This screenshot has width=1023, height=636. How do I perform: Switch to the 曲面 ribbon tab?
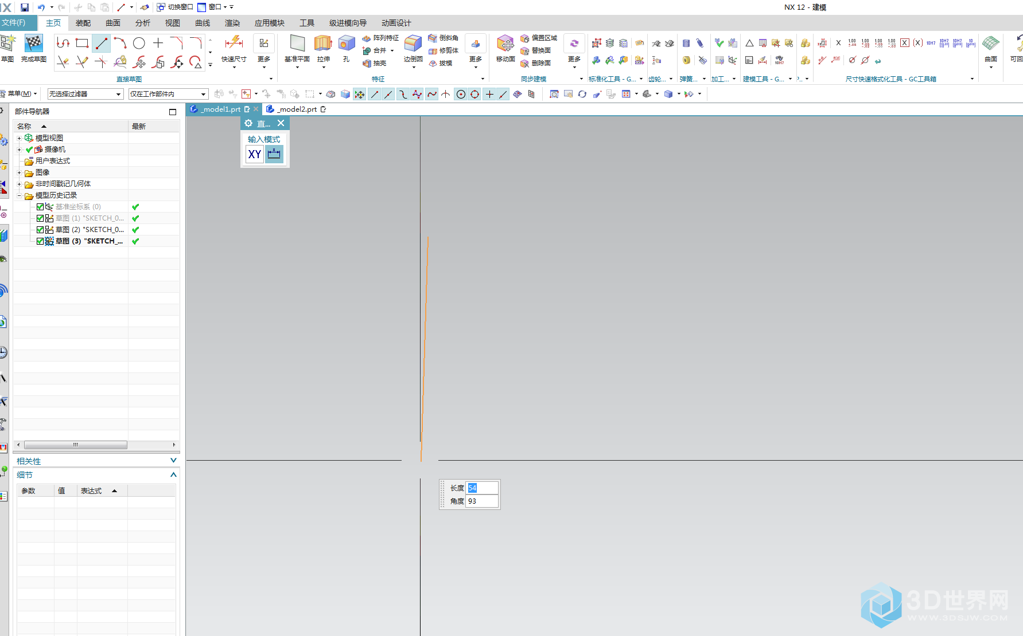tap(113, 23)
